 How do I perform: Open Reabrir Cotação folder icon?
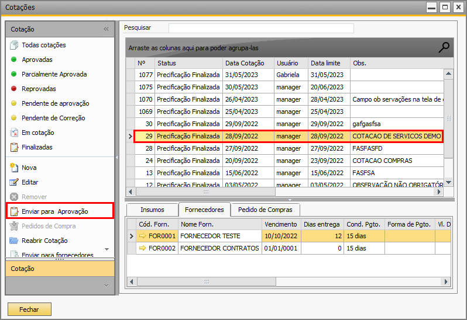pos(14,241)
